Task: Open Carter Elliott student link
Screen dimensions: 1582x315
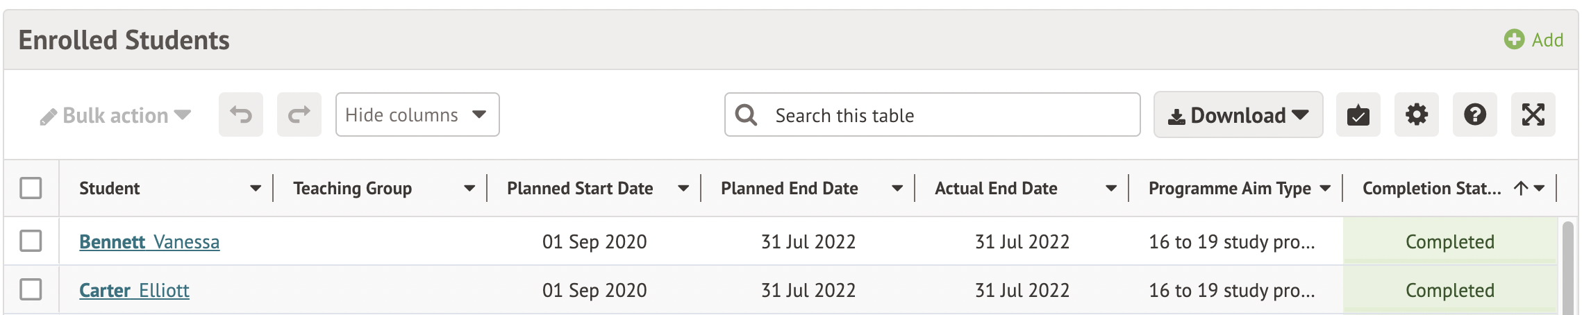Action: tap(134, 290)
